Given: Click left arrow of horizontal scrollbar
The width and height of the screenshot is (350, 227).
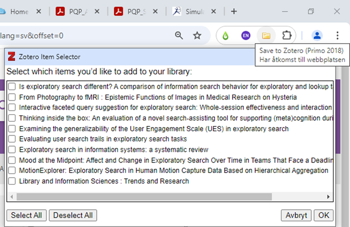Looking at the screenshot, I should click(11, 196).
